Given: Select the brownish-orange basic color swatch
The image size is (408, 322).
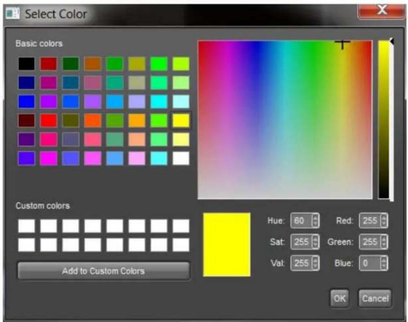Looking at the screenshot, I should coord(93,64).
